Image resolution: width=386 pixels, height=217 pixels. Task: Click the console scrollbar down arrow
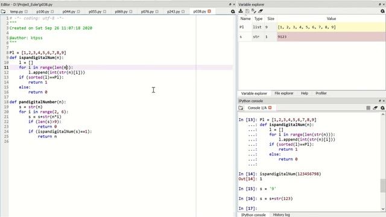click(x=383, y=209)
